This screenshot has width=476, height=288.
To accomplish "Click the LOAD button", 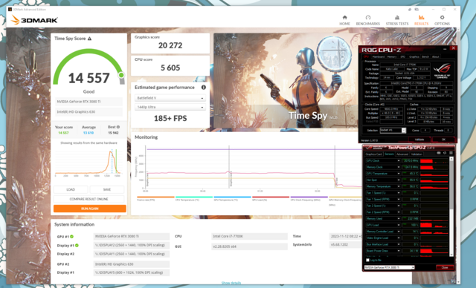I will (71, 189).
